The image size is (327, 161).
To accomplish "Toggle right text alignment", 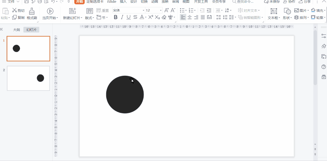I will [x=196, y=17].
